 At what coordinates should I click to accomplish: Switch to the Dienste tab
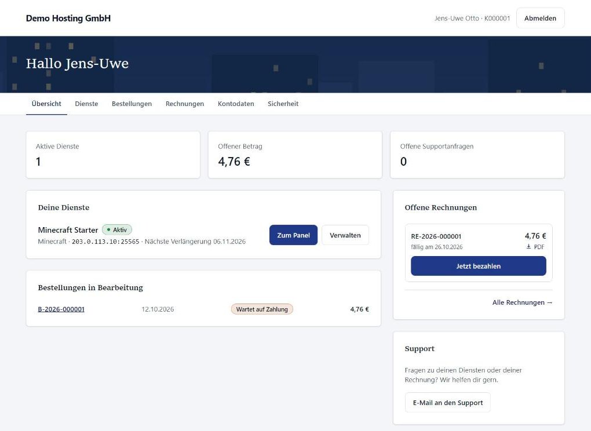[x=86, y=104]
